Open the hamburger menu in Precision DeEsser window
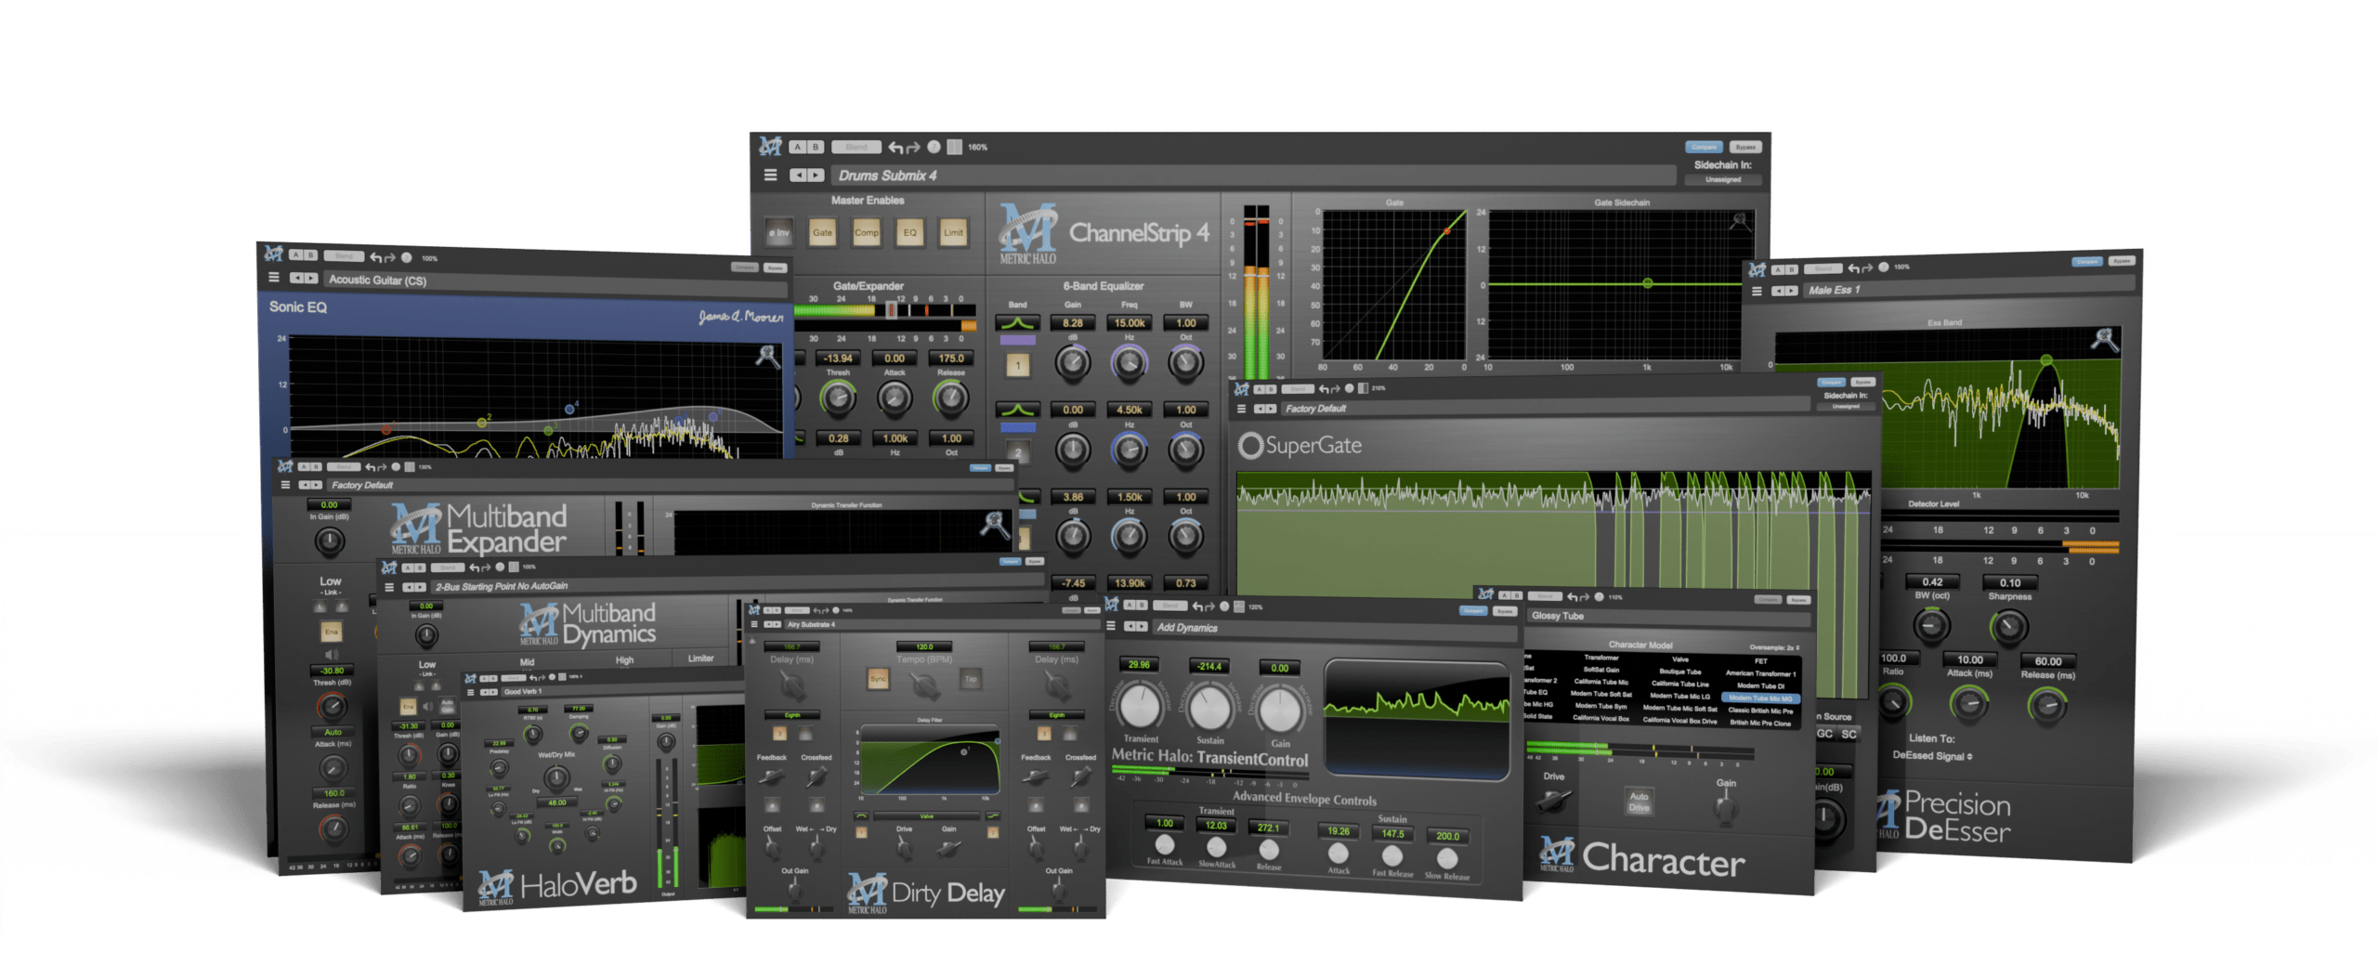The height and width of the screenshot is (978, 2378). pyautogui.click(x=1757, y=291)
